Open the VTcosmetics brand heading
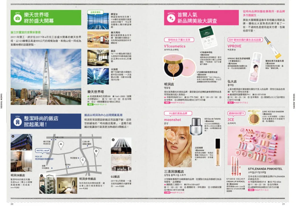The image size is (296, 206). pos(175,46)
